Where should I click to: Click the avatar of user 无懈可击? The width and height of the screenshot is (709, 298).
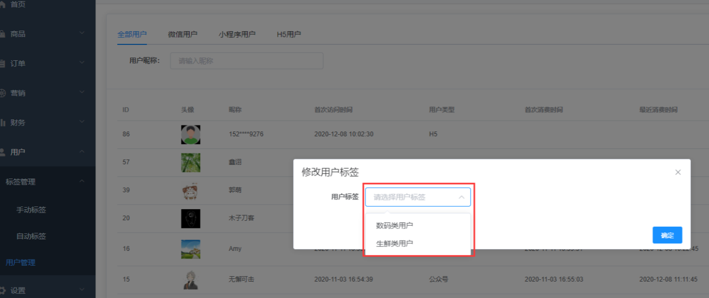pyautogui.click(x=190, y=280)
